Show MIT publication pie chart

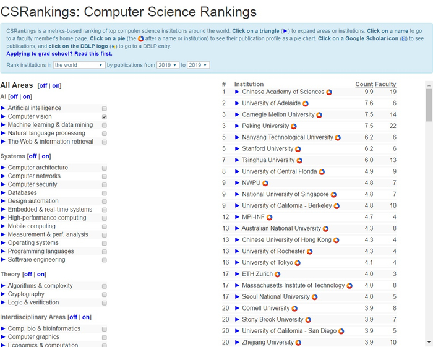pos(349,286)
